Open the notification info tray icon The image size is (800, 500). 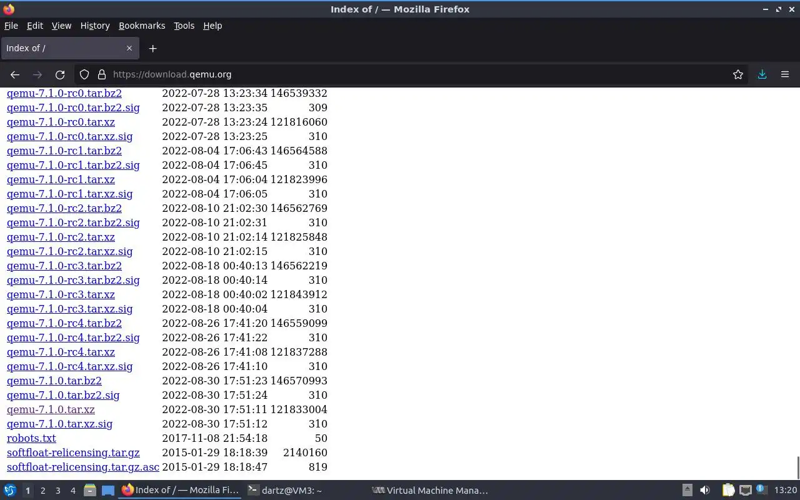click(761, 489)
